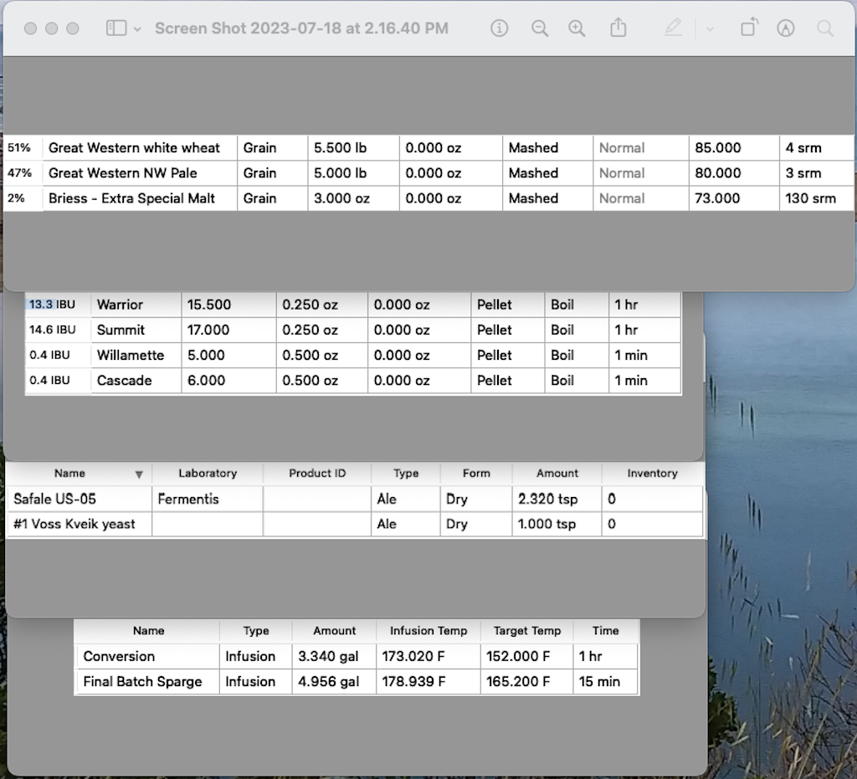The image size is (857, 779).
Task: Click the Inspector info icon
Action: [x=499, y=28]
